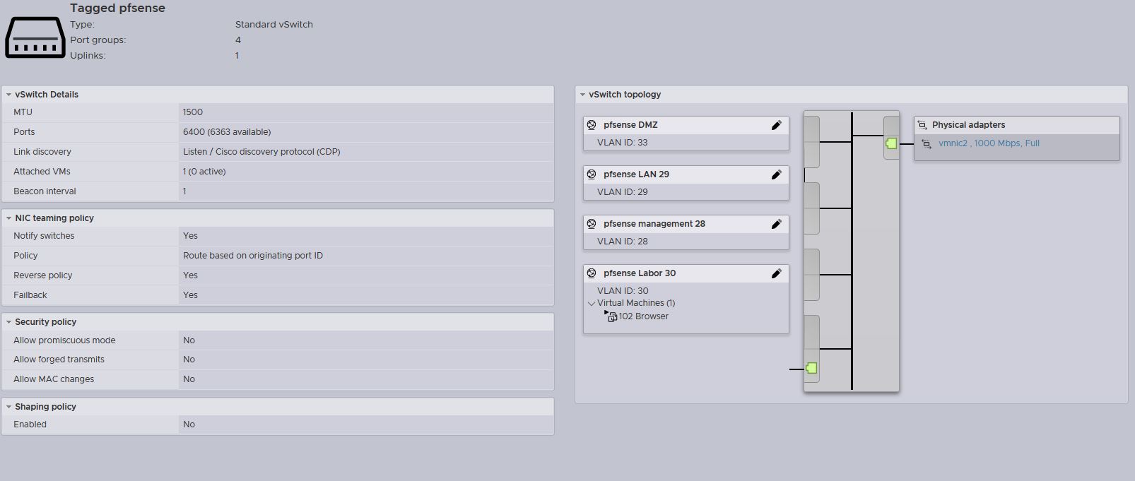
Task: Collapse the Security policy panel
Action: [8, 322]
